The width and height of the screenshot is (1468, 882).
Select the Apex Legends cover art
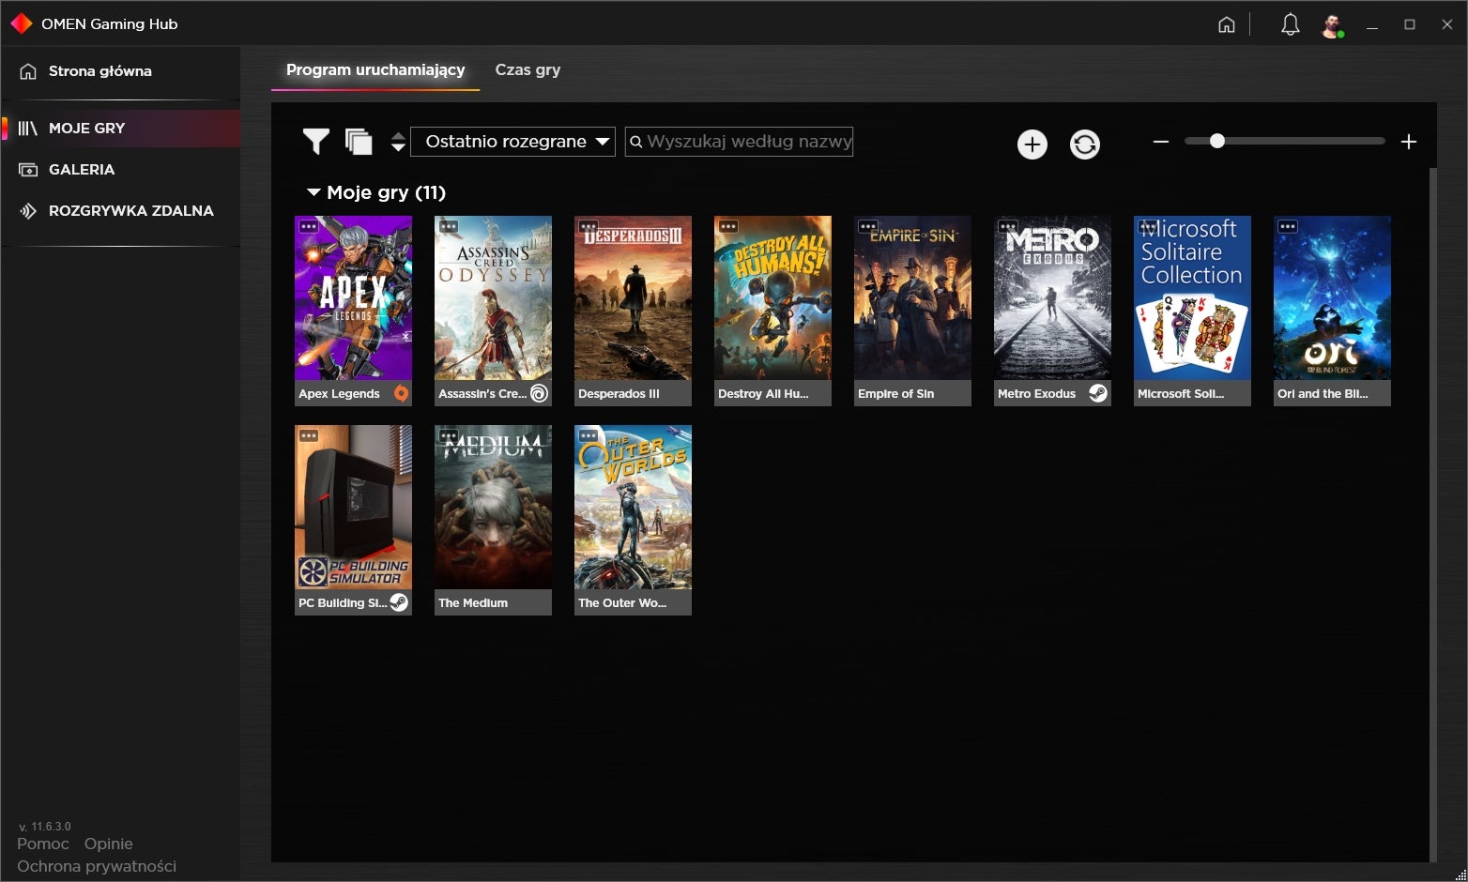(353, 298)
